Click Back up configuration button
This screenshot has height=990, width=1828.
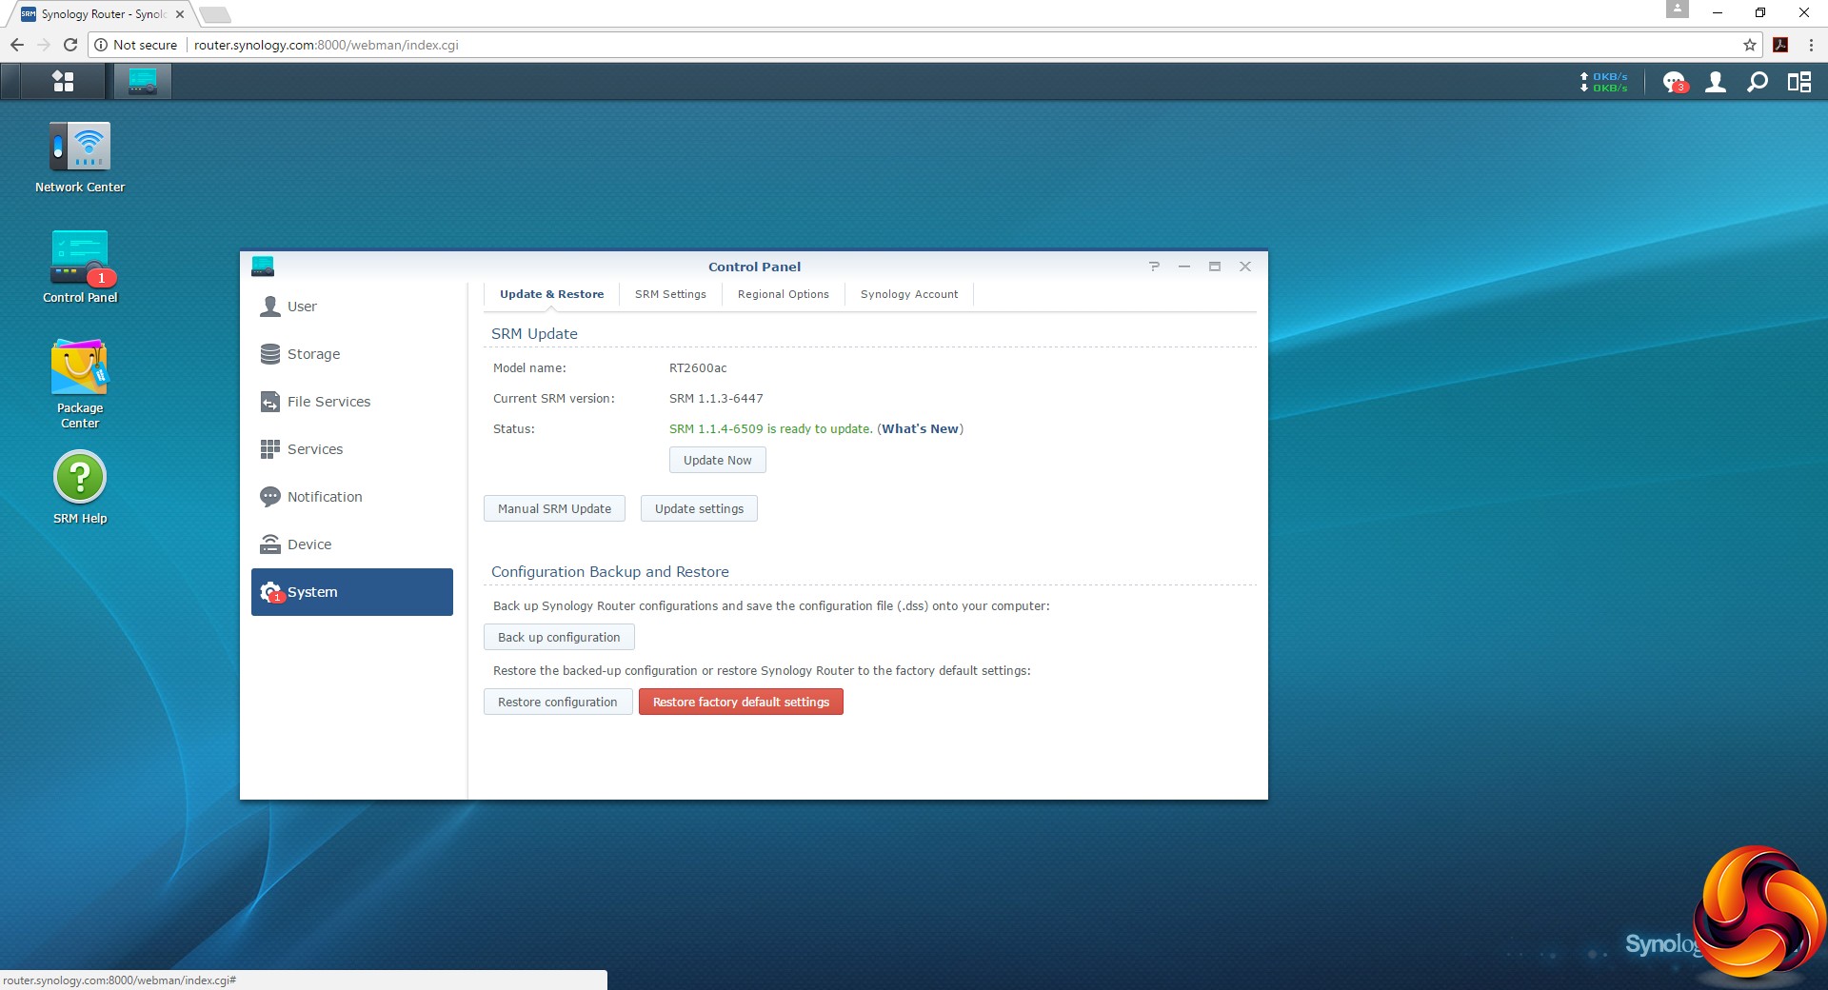click(559, 638)
